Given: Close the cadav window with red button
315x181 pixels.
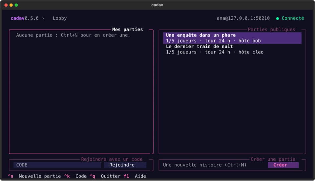Looking at the screenshot, I should coord(6,5).
